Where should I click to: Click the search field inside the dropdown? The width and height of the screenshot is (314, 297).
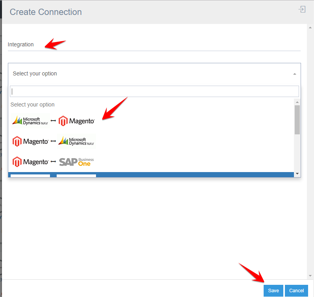(x=154, y=92)
